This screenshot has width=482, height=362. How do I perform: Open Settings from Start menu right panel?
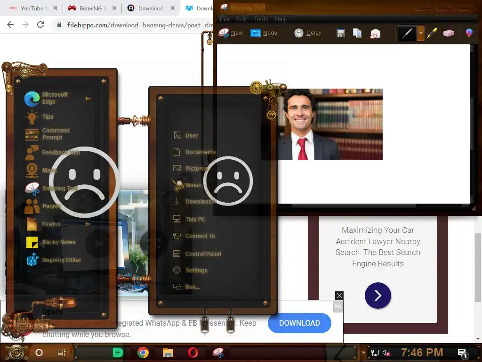point(190,270)
